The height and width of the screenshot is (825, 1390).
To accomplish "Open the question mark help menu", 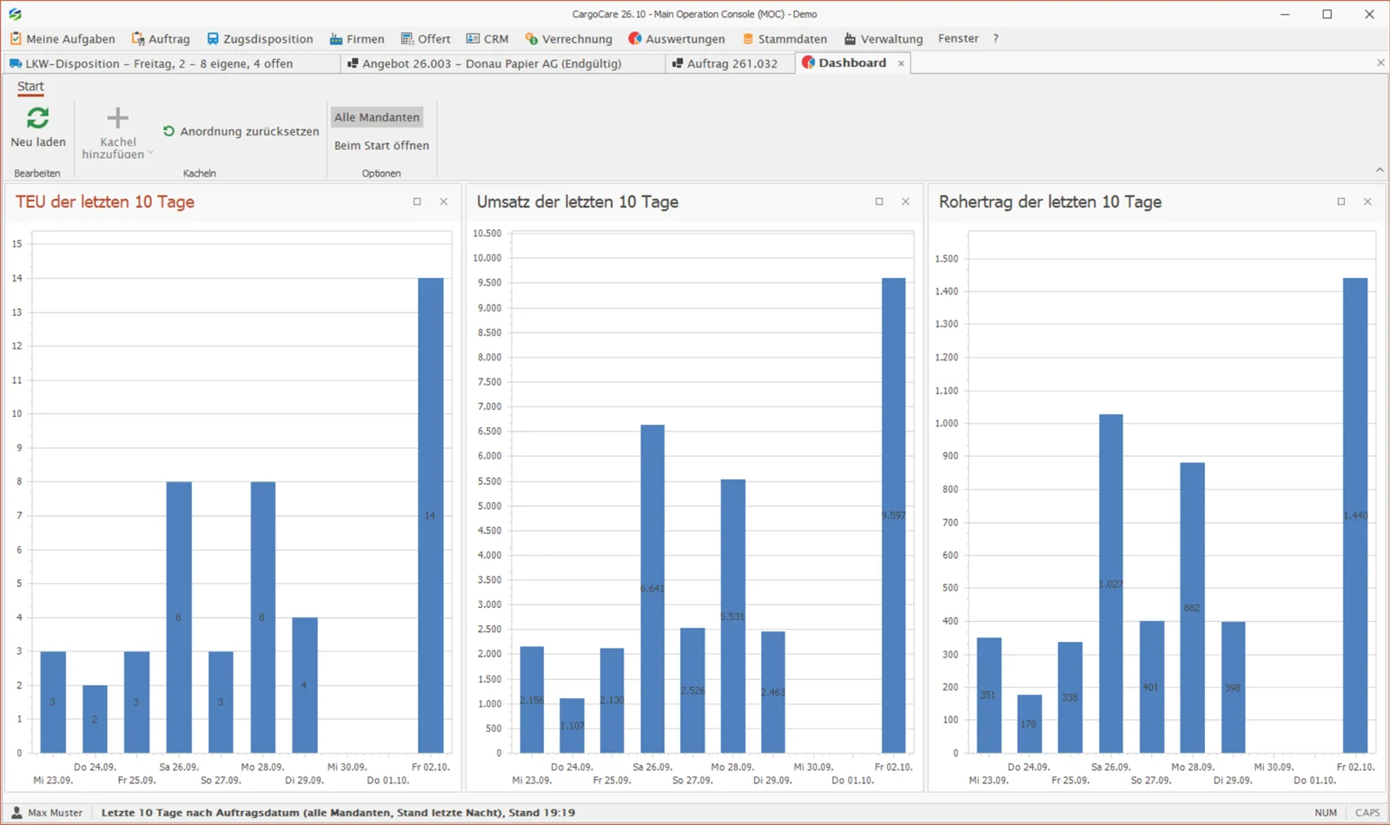I will click(x=996, y=38).
